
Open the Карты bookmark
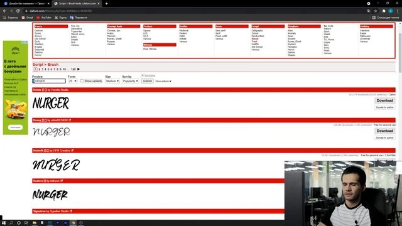pyautogui.click(x=60, y=18)
